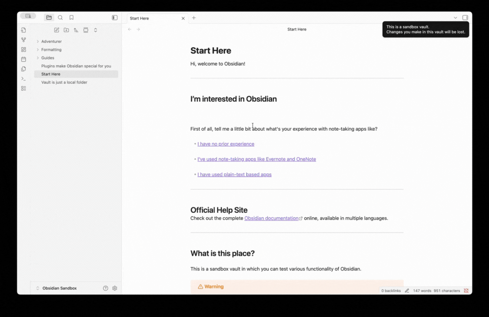489x317 pixels.
Task: Click the auto-reveal current file icon
Action: [x=86, y=30]
